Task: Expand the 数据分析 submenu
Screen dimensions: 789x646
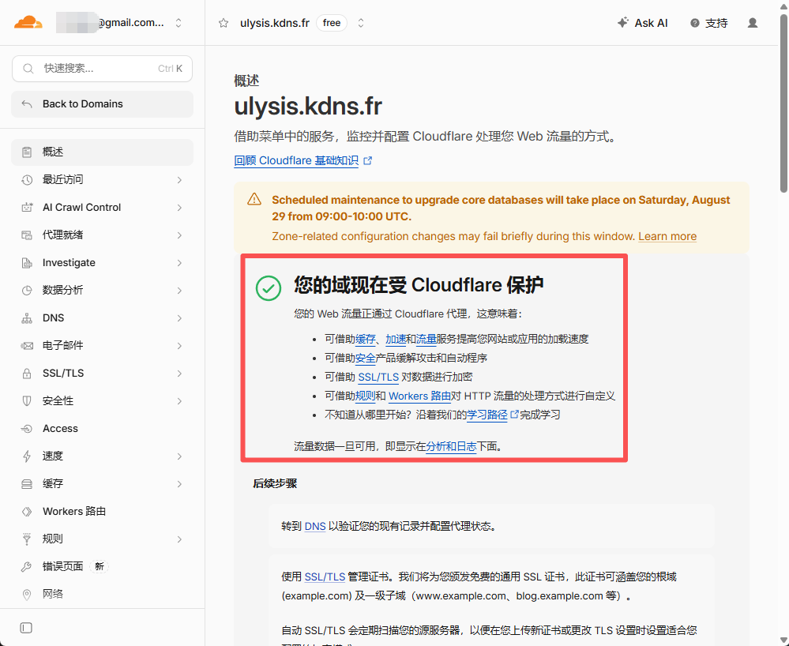Action: coord(179,291)
